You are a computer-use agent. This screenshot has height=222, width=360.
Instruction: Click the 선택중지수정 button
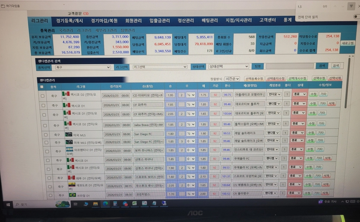pyautogui.click(x=276, y=78)
